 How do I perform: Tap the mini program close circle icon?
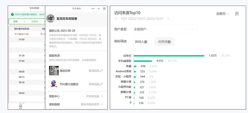point(104,9)
